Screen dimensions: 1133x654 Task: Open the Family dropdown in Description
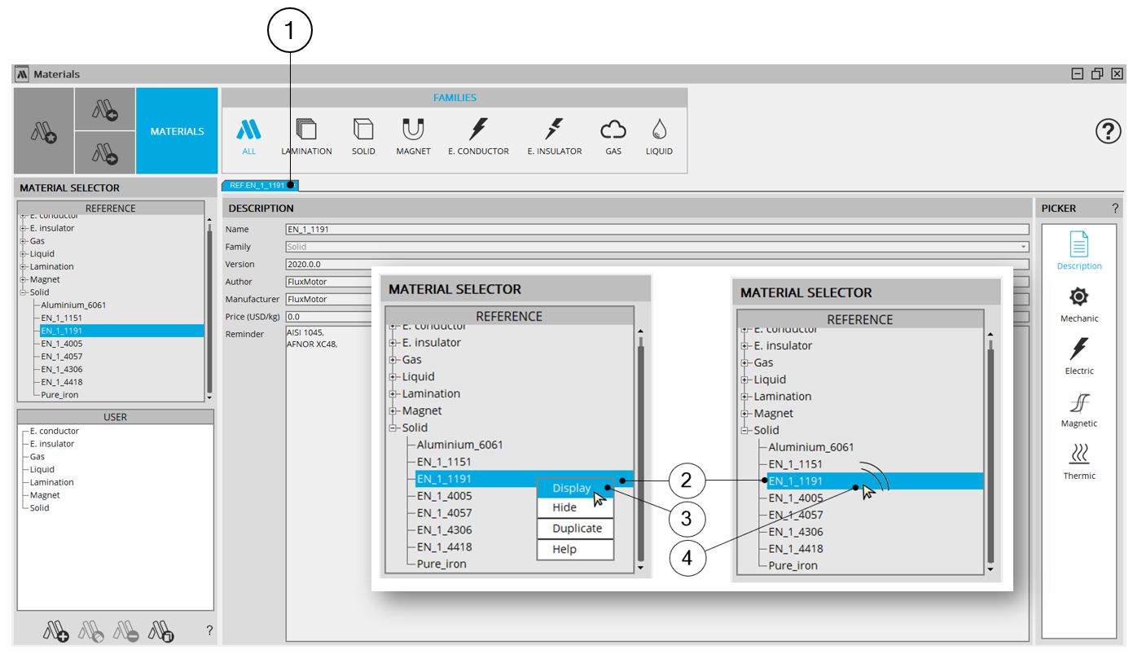1023,247
